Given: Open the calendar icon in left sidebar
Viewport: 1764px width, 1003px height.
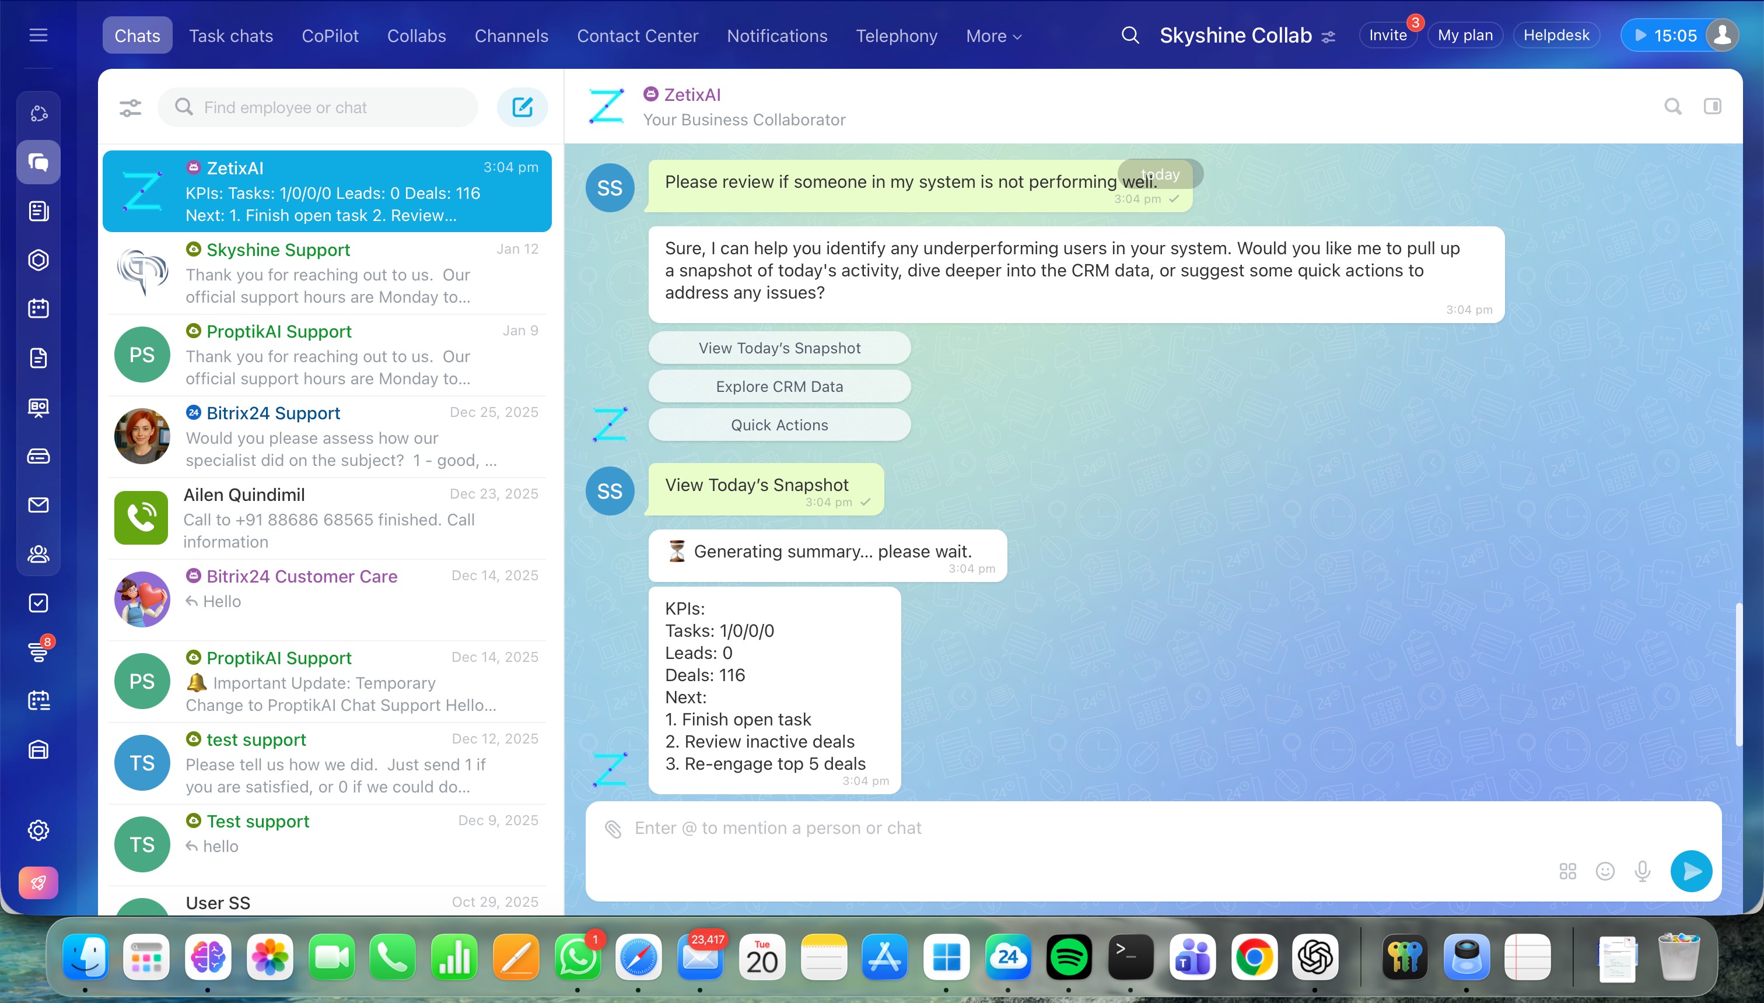Looking at the screenshot, I should point(38,308).
